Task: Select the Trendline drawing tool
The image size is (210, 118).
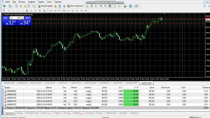Action: [x=22, y=10]
